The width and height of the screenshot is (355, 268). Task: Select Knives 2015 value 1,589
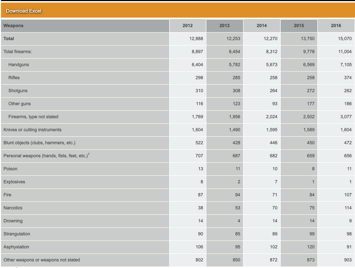pos(309,130)
